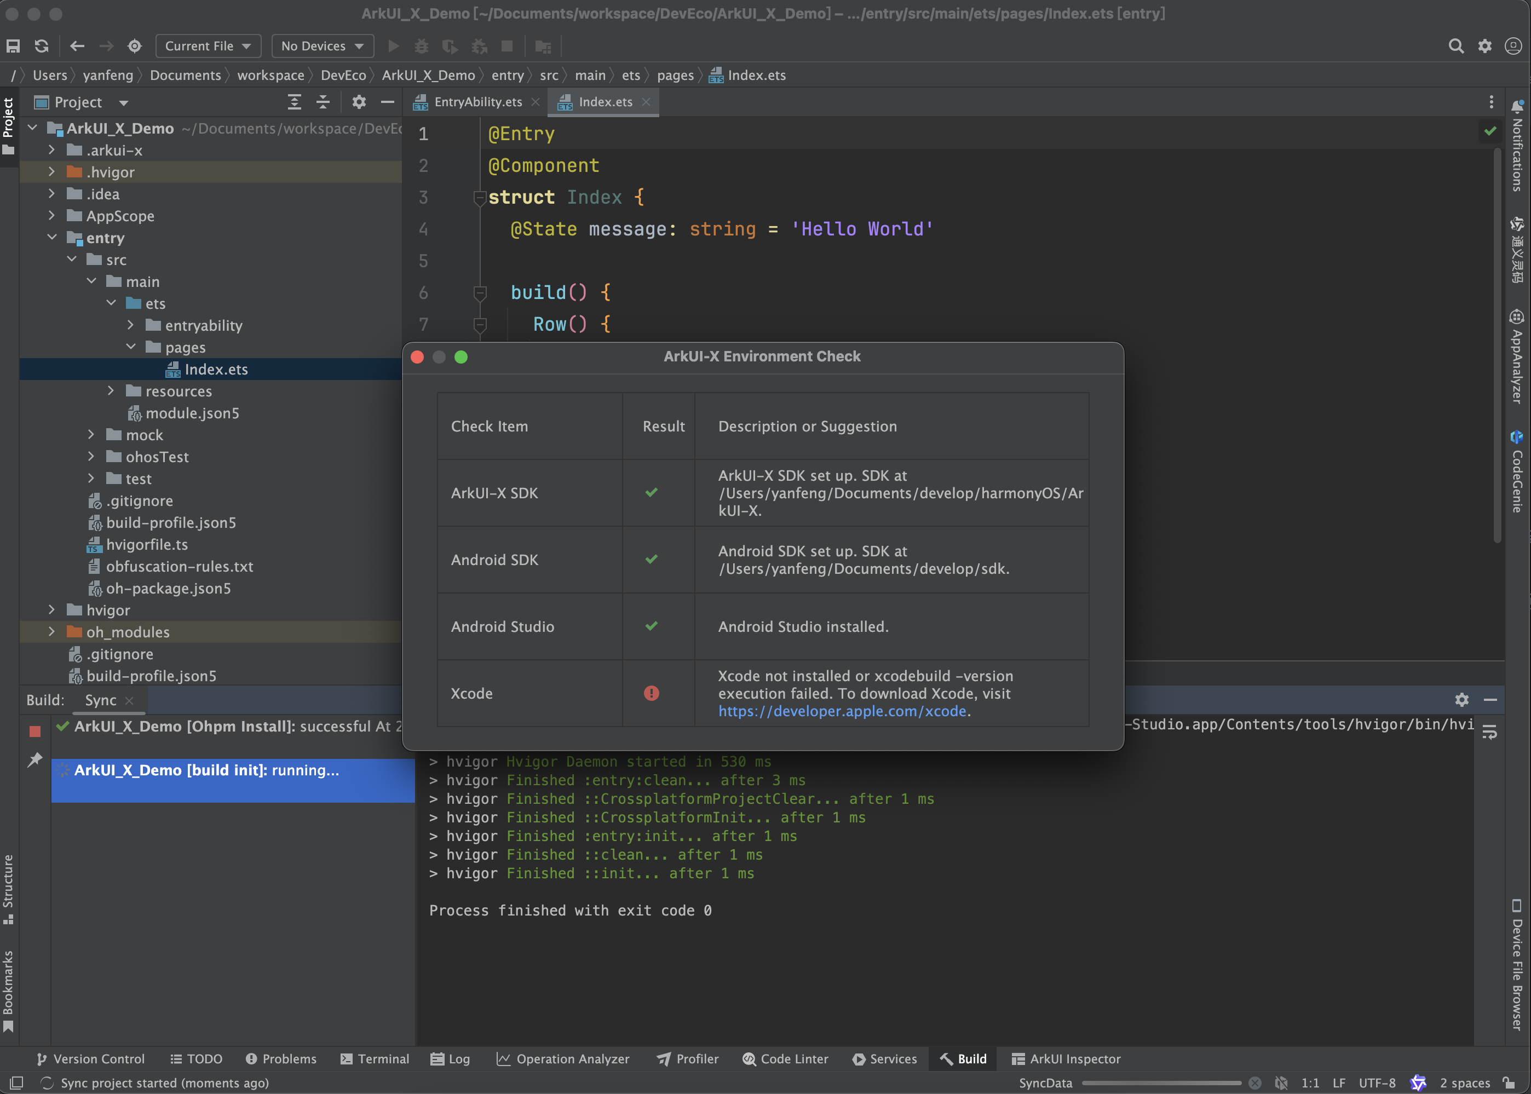Open editor tabs more-options menu
This screenshot has width=1531, height=1094.
click(1491, 102)
